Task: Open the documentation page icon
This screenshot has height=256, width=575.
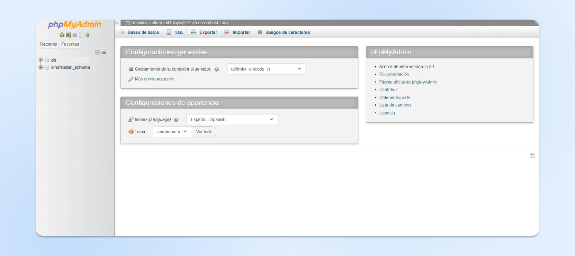Action: [81, 35]
